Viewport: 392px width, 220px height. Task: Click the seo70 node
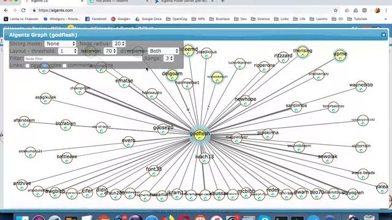pos(317,194)
